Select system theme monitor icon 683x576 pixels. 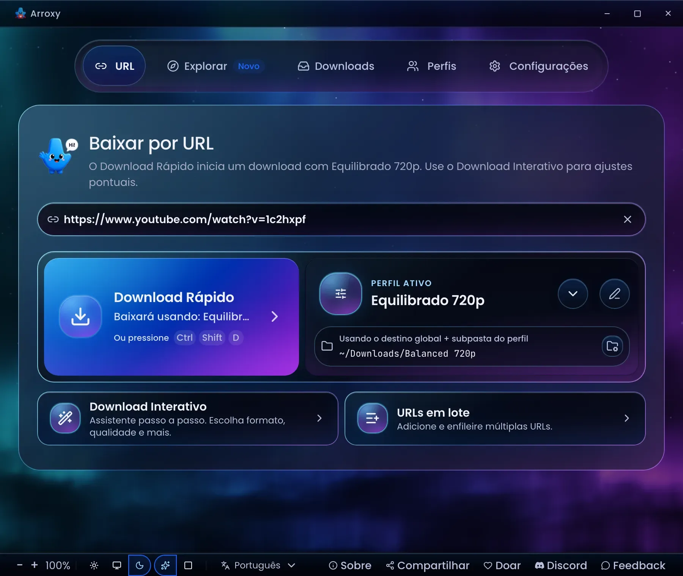(x=117, y=565)
